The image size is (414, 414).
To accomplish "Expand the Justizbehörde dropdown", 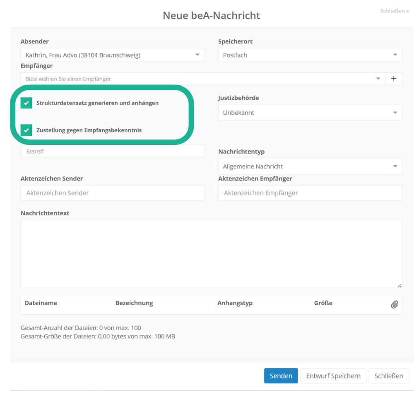I will (310, 113).
